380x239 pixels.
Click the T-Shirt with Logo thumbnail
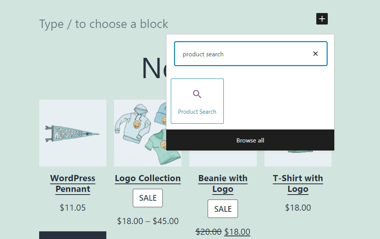(298, 159)
